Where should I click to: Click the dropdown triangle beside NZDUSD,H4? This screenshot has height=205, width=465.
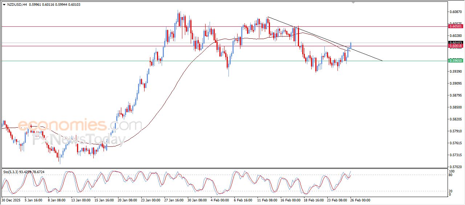pos(4,4)
